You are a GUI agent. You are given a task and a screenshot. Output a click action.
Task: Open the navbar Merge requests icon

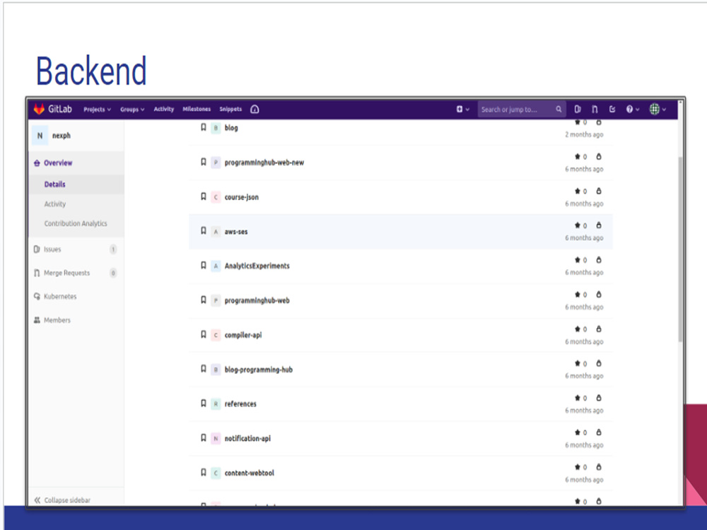pos(595,109)
